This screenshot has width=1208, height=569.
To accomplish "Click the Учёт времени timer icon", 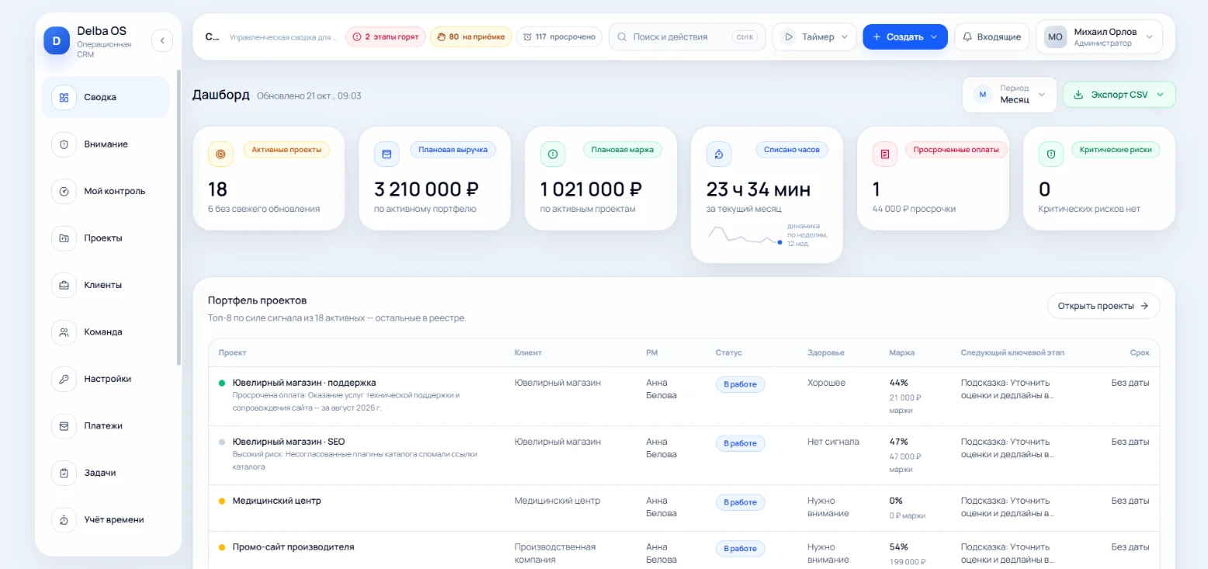I will click(x=64, y=519).
